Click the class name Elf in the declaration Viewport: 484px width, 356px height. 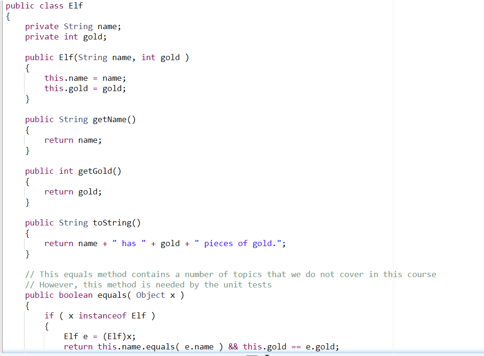(76, 6)
